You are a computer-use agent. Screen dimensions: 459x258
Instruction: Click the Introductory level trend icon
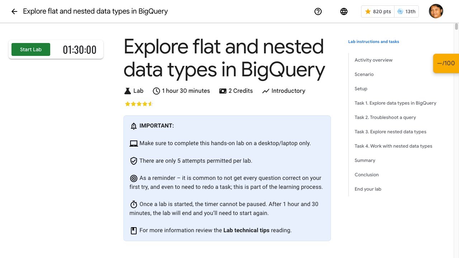coord(266,91)
